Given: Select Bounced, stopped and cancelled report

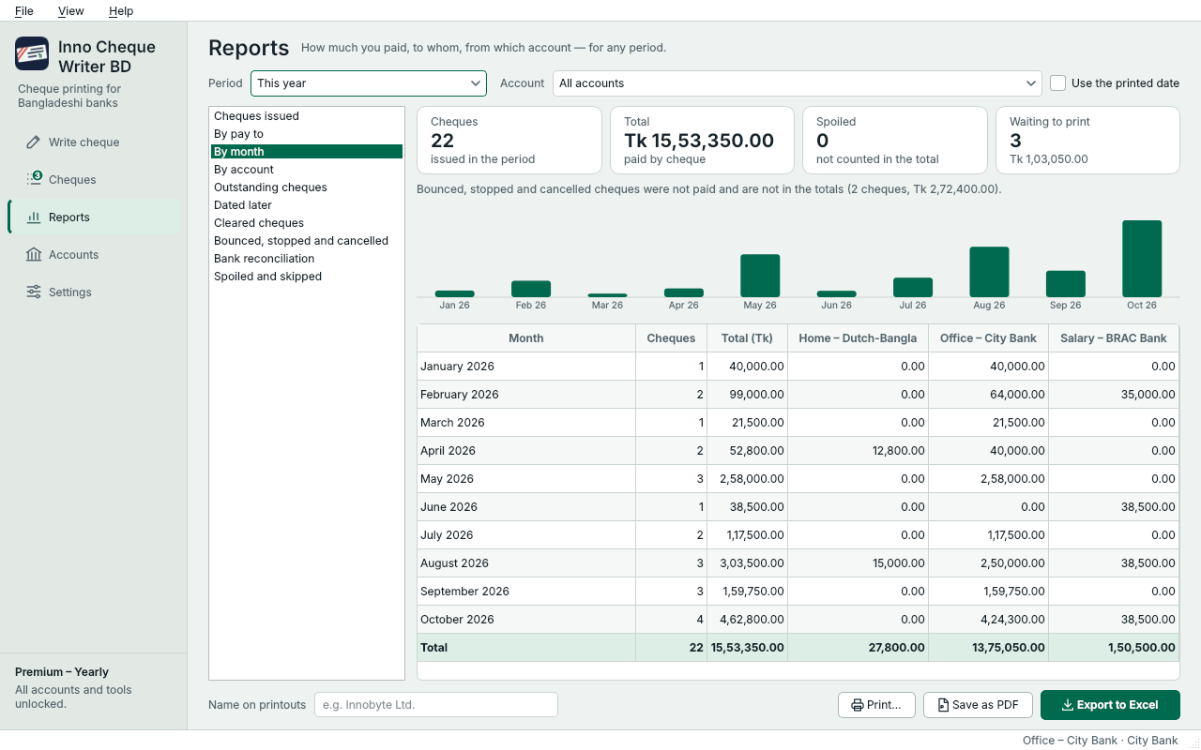Looking at the screenshot, I should pos(307,241).
